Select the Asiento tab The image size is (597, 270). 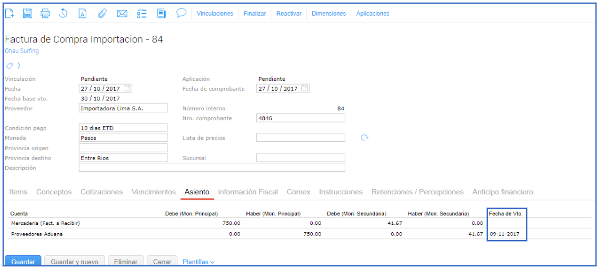197,192
